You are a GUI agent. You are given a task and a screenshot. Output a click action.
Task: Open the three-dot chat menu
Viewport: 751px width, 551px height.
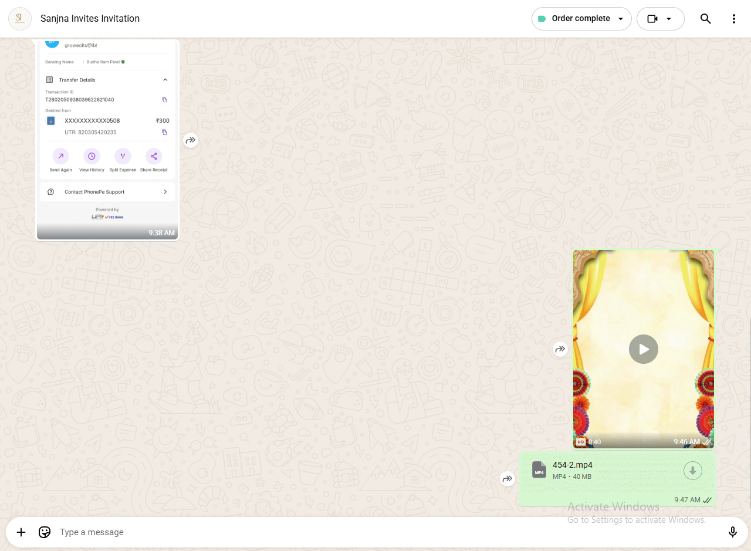tap(733, 19)
